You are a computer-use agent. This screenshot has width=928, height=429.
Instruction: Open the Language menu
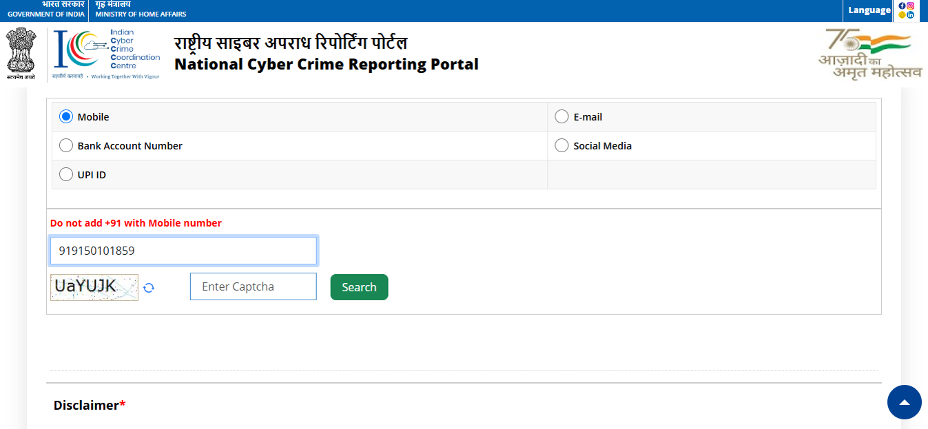coord(869,10)
